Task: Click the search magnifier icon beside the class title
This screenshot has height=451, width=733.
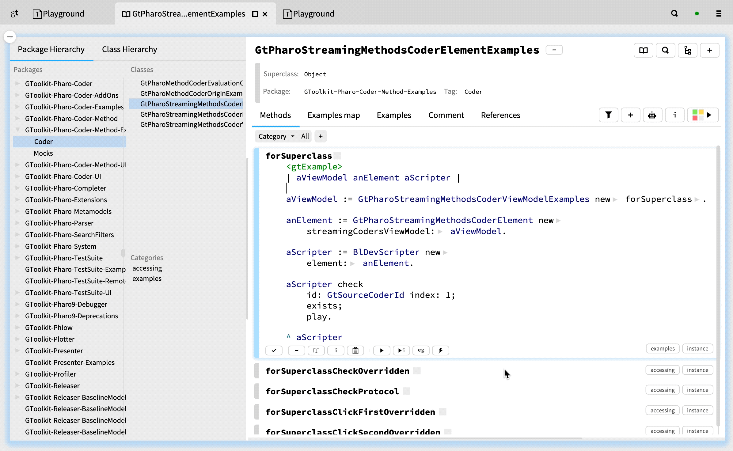Action: [x=666, y=50]
